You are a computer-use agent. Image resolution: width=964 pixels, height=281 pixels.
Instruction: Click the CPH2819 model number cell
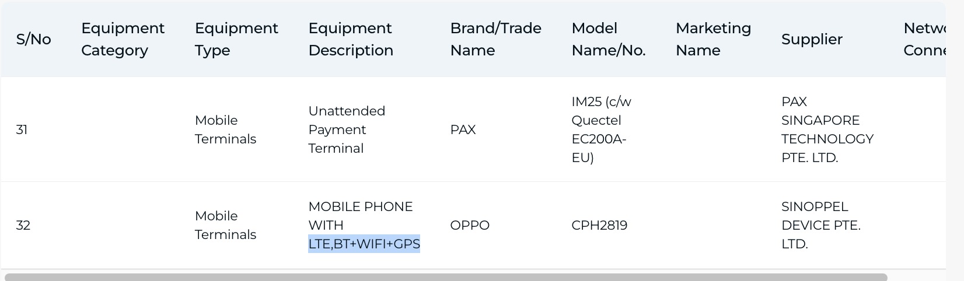point(599,225)
